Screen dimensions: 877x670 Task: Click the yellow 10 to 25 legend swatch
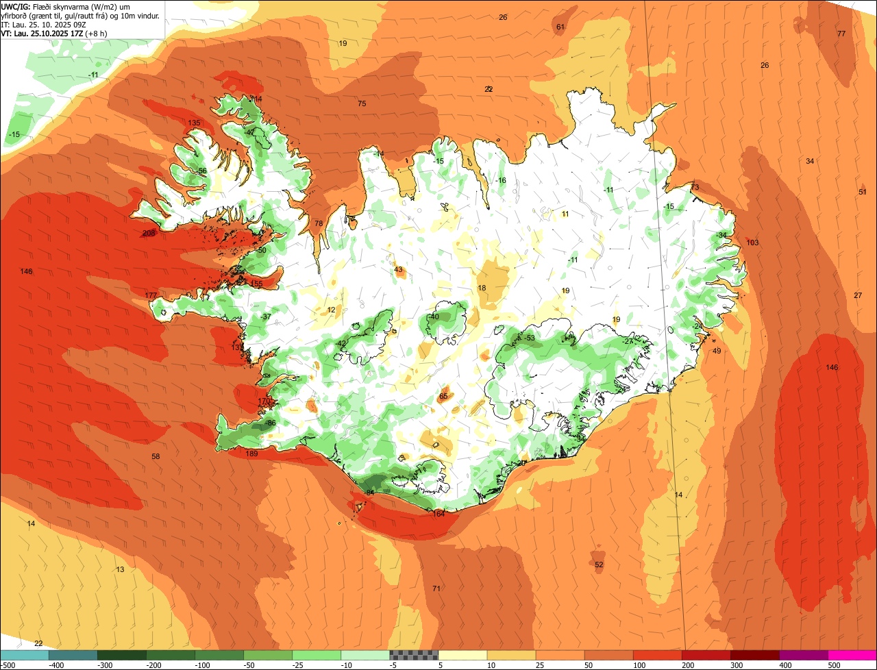click(x=511, y=655)
